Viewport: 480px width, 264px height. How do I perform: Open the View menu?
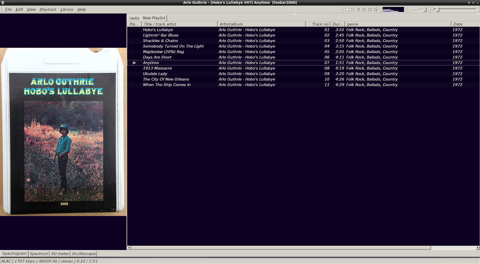(x=31, y=9)
